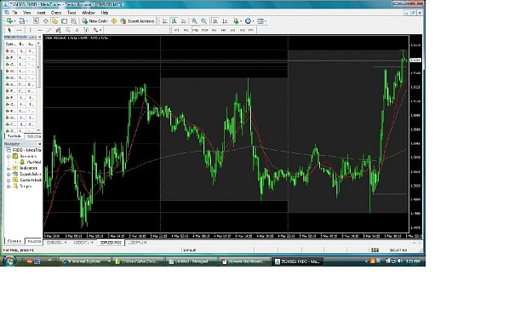Select the Crosshair tool
Image resolution: width=532 pixels, height=333 pixels.
(x=19, y=30)
